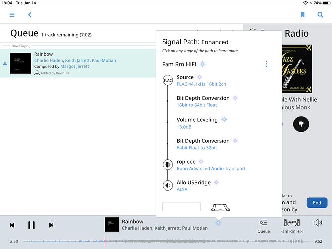The width and height of the screenshot is (332, 249).
Task: Click the device illustration at popup bottom
Action: [220, 207]
